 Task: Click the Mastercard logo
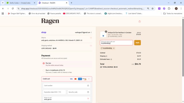(76, 79)
